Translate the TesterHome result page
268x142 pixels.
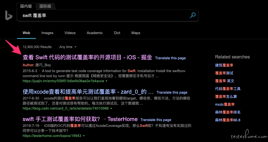pos(156,120)
